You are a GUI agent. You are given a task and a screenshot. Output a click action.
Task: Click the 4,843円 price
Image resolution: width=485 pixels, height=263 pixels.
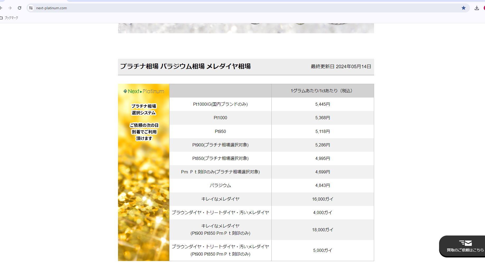pyautogui.click(x=323, y=186)
